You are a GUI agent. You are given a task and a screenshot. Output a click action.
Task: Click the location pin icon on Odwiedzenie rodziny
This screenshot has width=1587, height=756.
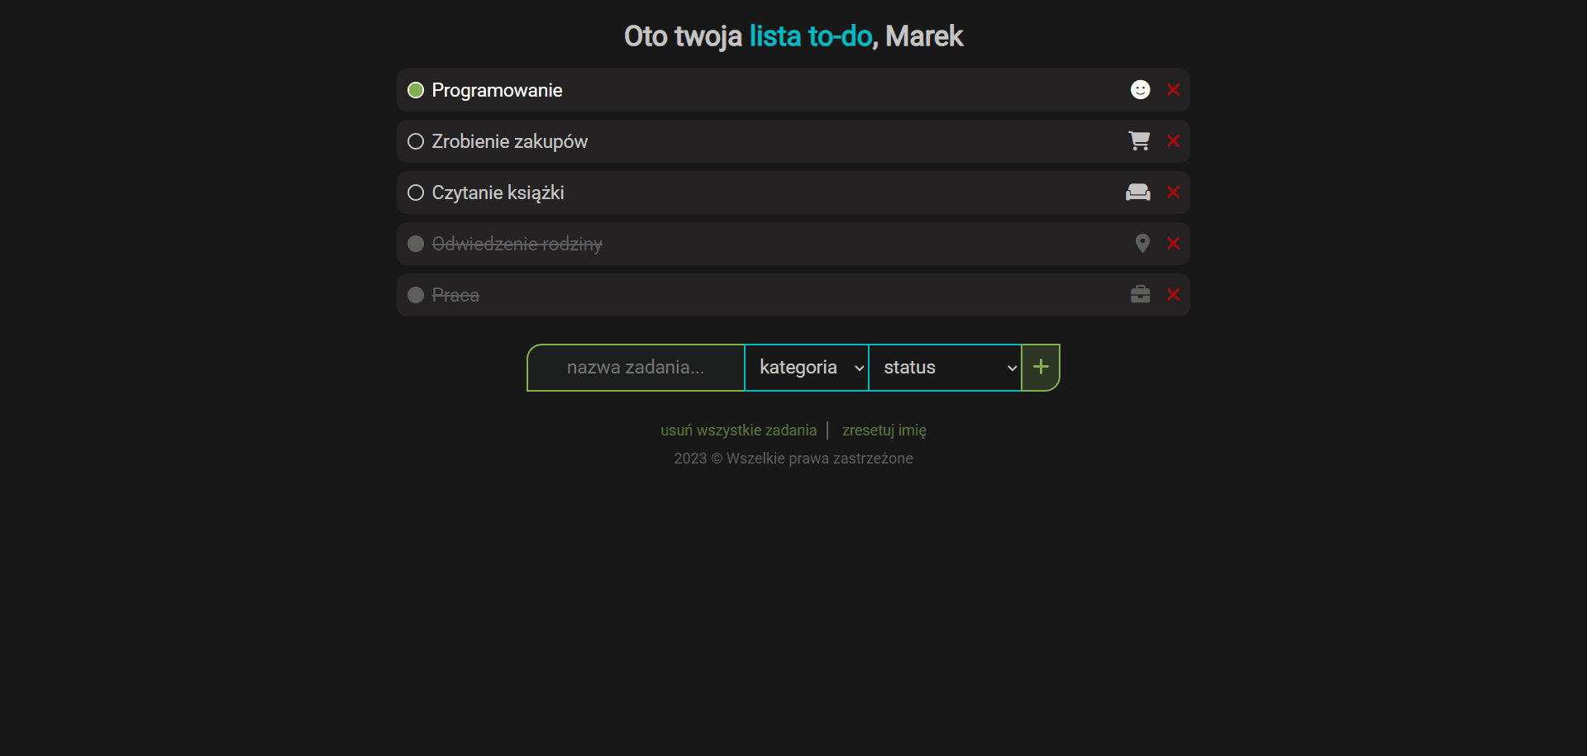click(1142, 243)
